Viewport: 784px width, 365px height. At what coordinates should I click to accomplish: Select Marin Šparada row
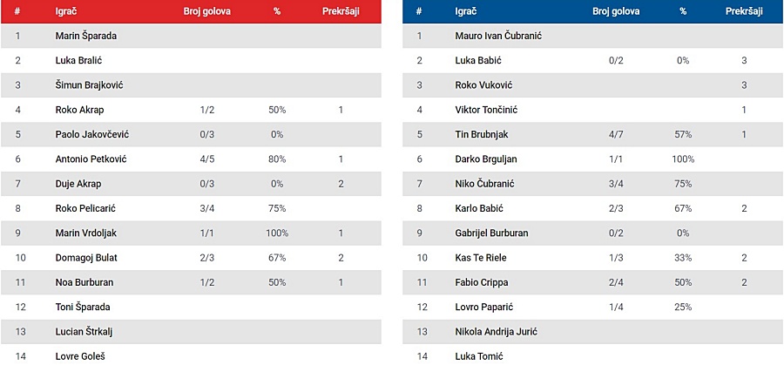pyautogui.click(x=191, y=36)
